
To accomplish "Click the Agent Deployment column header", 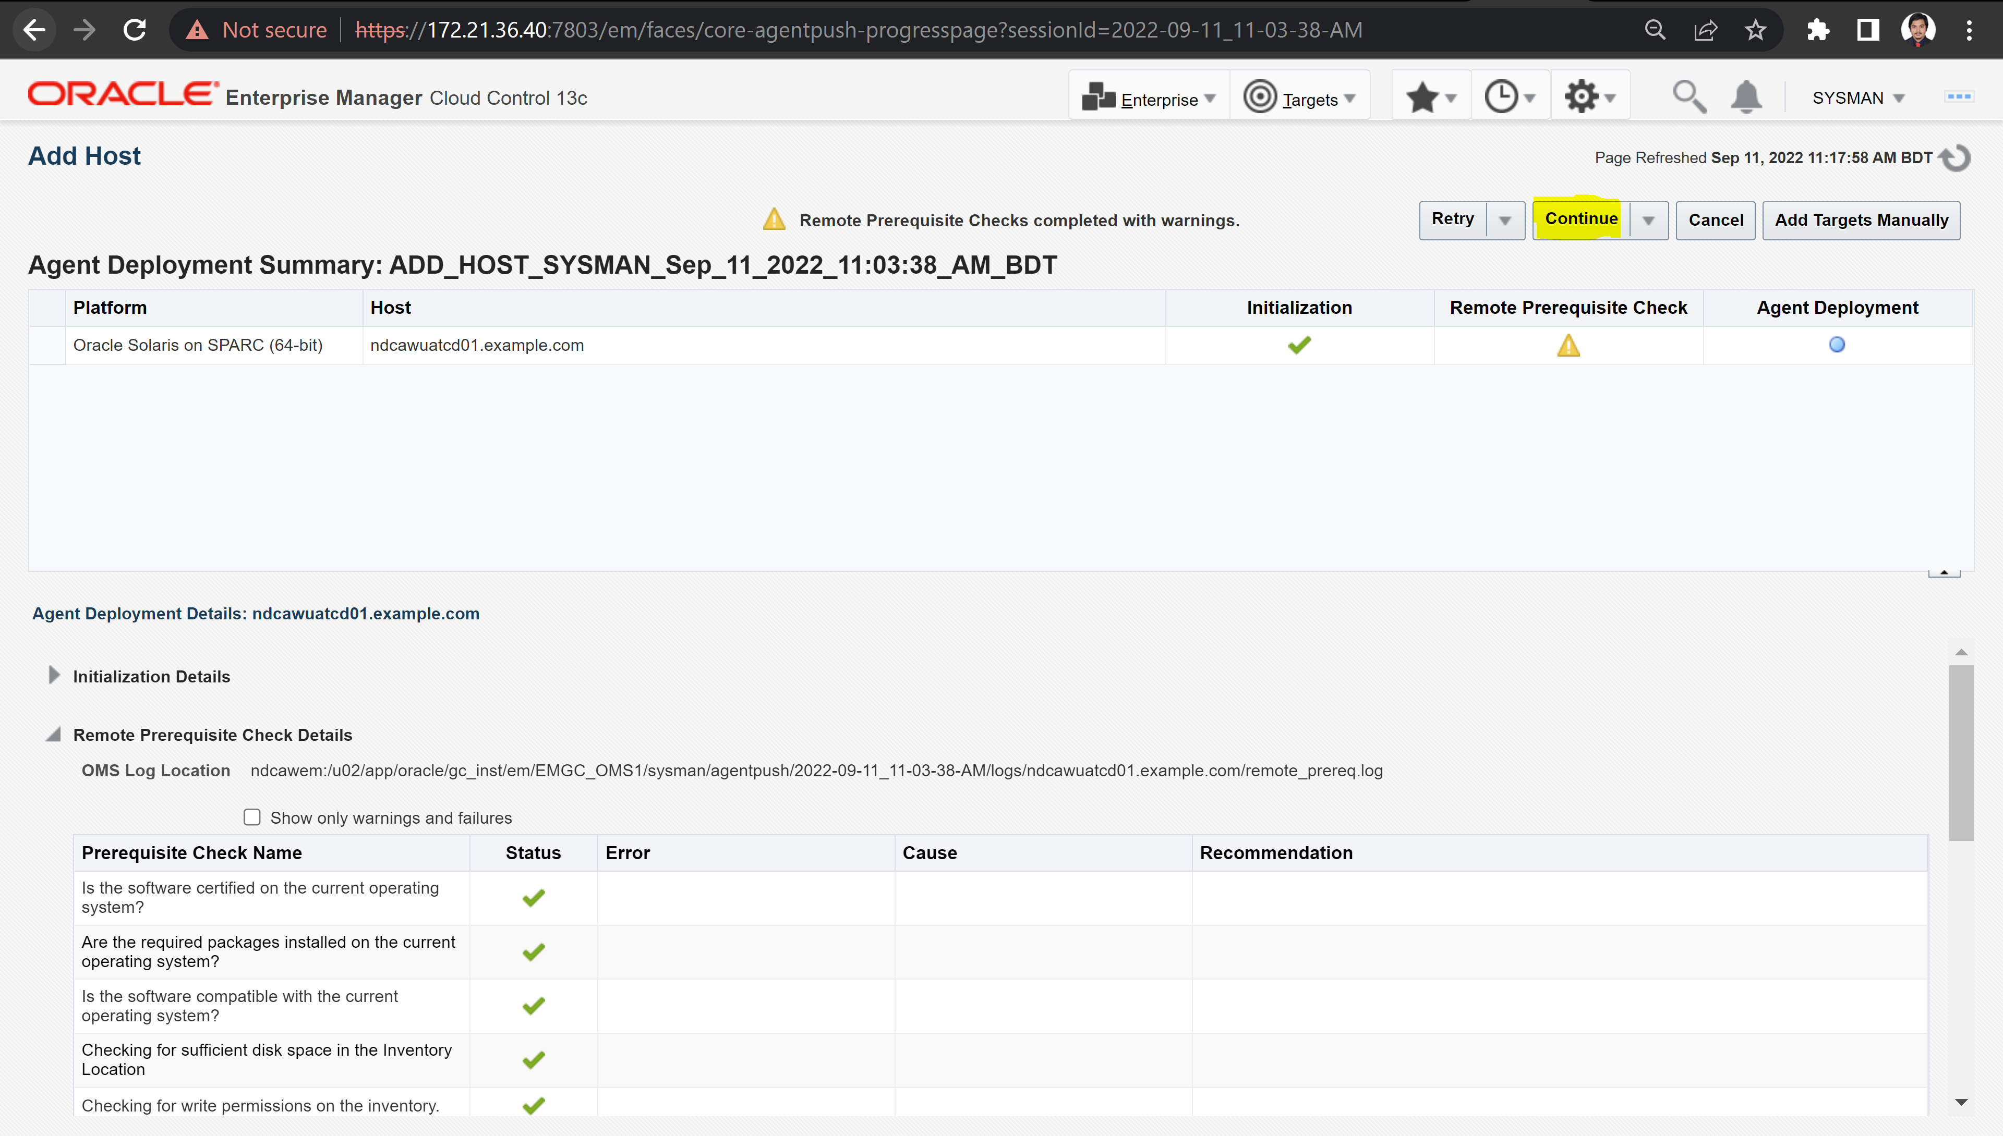I will [x=1838, y=308].
